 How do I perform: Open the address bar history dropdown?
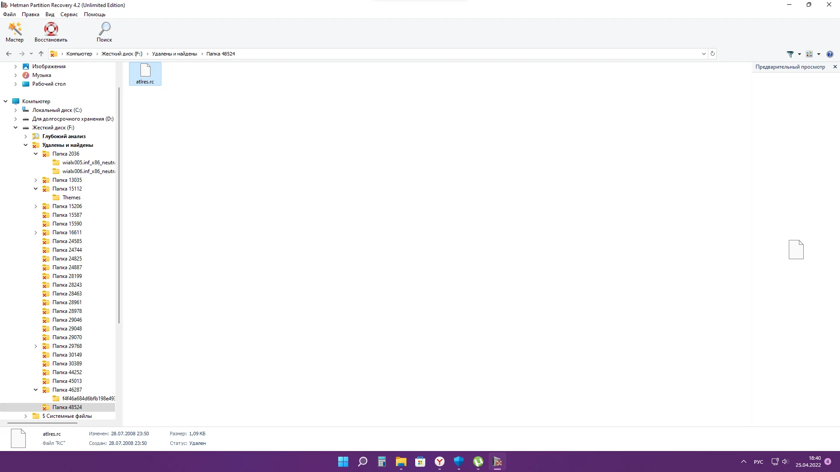click(x=703, y=54)
